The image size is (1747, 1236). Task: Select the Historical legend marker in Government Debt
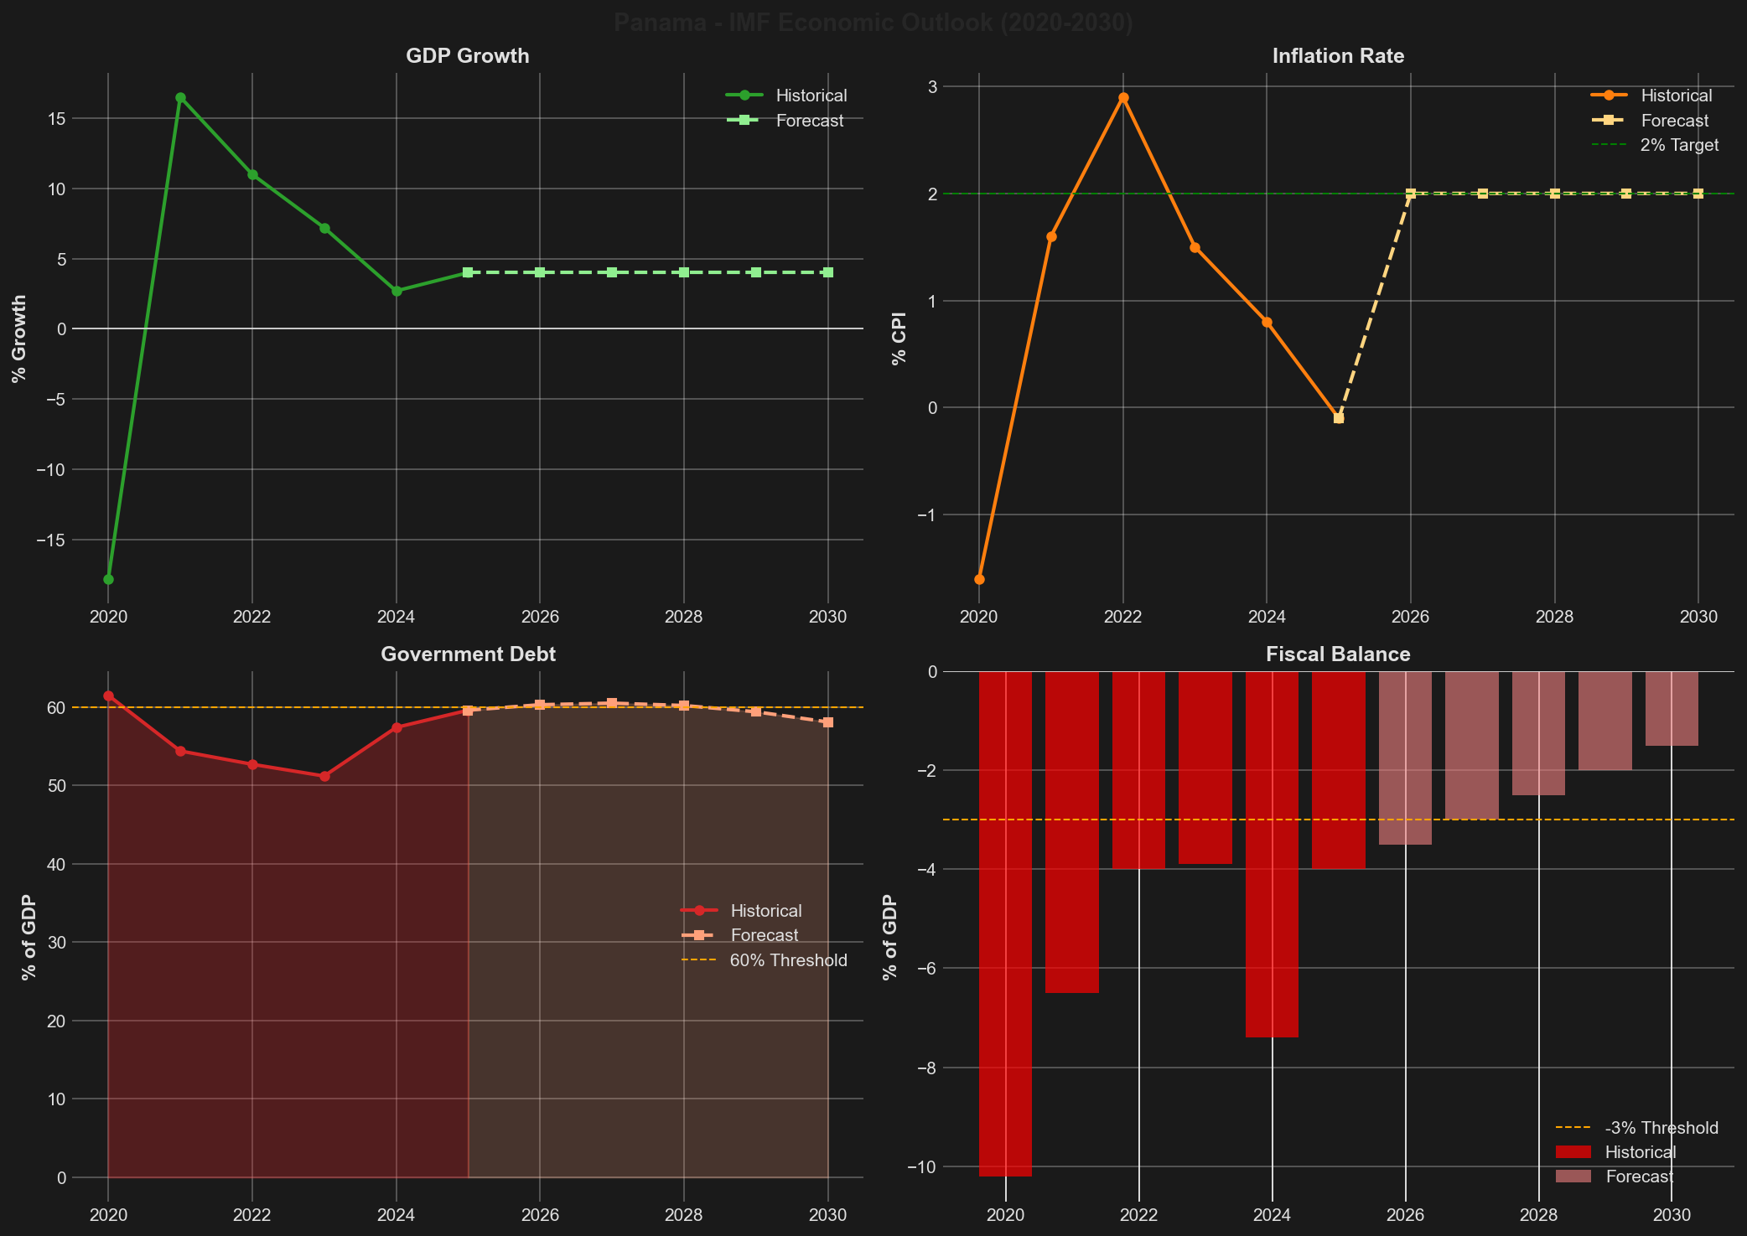698,911
